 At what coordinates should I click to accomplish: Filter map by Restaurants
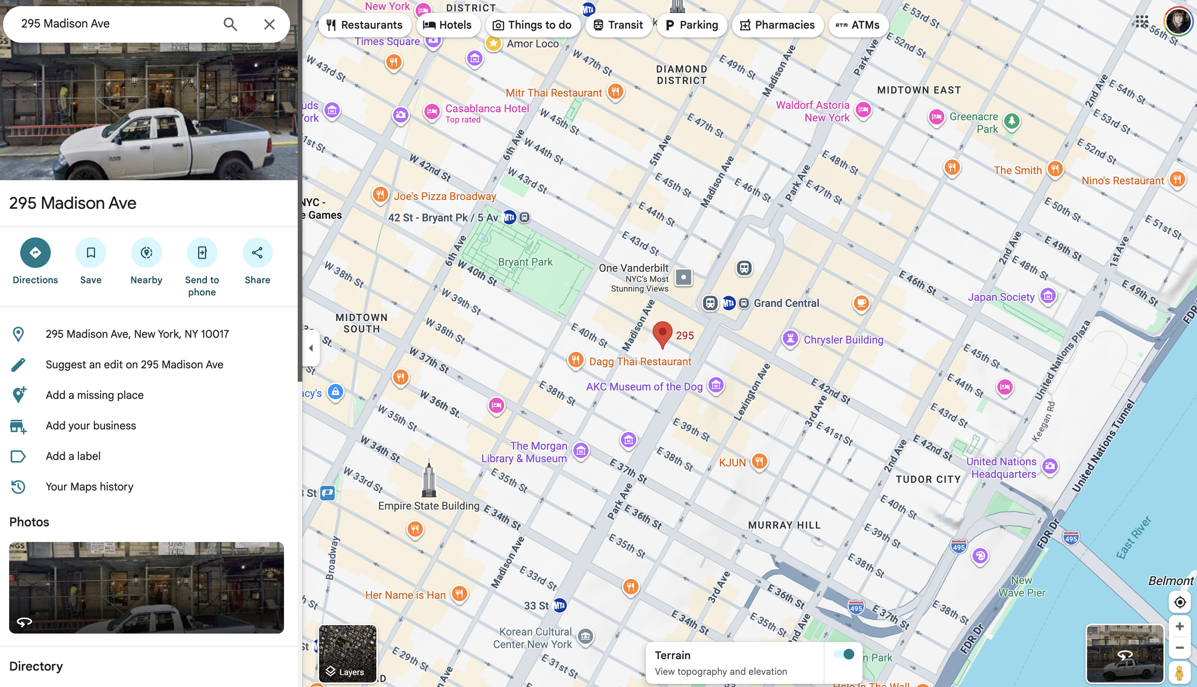pyautogui.click(x=365, y=25)
